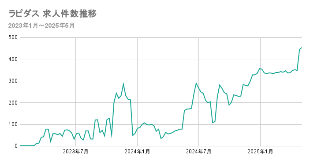Screen dimensions: 310x163
Task: Click the line peak at the 2025年1月 gridline
Action: tap(260, 69)
